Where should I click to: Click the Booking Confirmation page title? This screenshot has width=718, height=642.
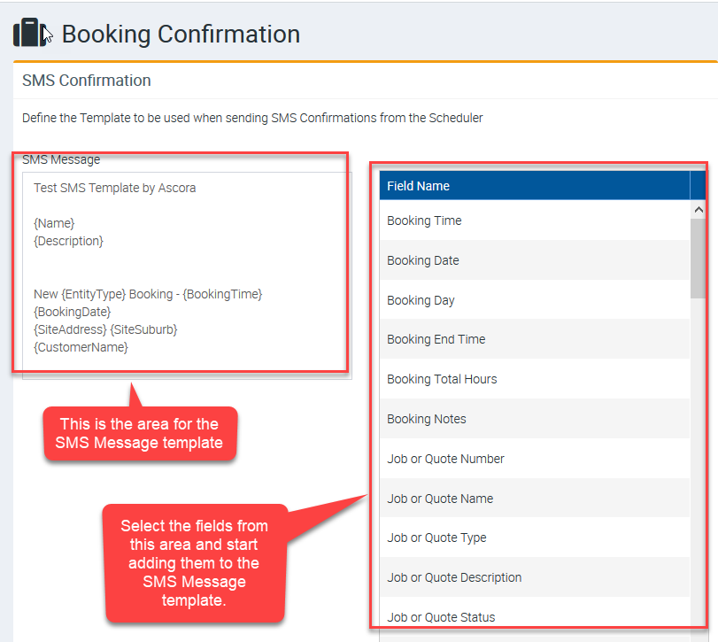[x=181, y=35]
